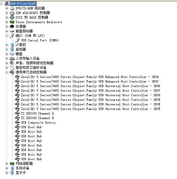
Task: Click the Texas Instruments Emulators chip icon
Action: (12, 22)
